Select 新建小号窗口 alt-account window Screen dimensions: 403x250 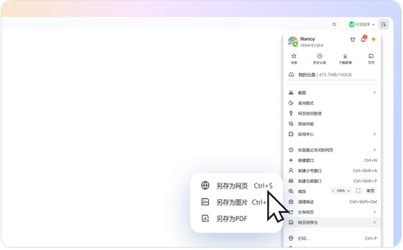332,170
